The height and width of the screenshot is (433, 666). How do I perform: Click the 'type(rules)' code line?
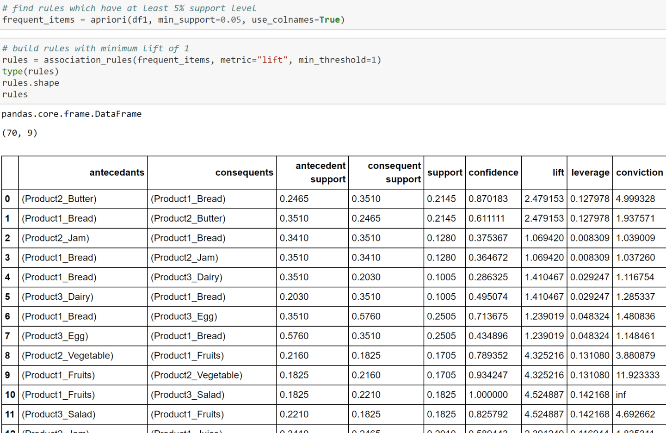click(x=31, y=72)
